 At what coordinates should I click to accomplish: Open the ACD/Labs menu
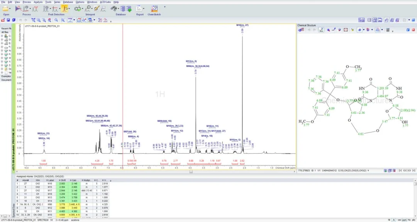[105, 2]
